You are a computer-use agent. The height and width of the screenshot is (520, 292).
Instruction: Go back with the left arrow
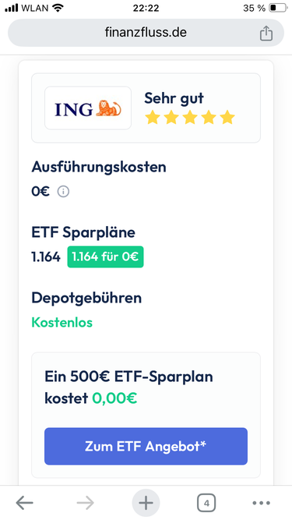24,503
